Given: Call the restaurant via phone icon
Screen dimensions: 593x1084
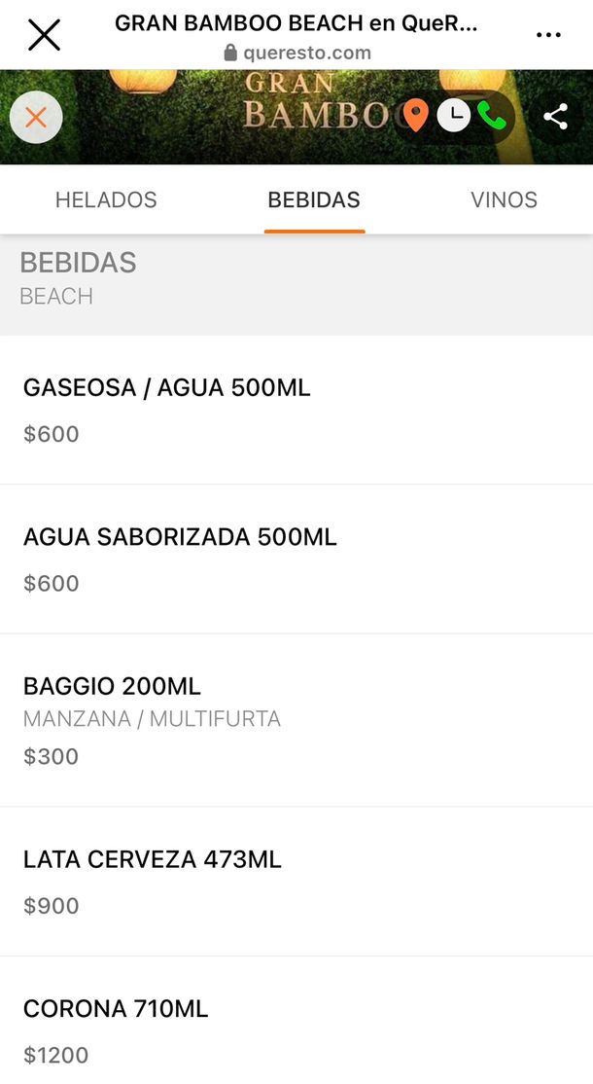Looking at the screenshot, I should coord(491,117).
